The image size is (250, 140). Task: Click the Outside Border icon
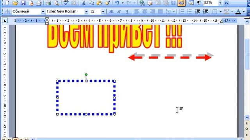point(215,12)
